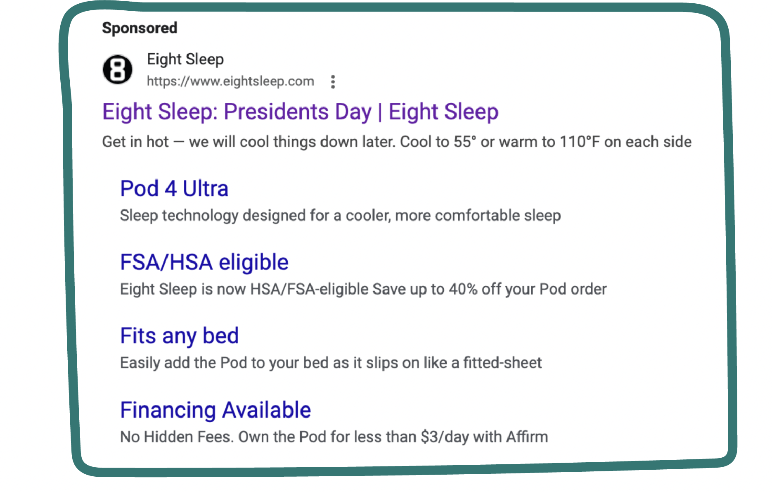Click the 'No Hidden Fees' description line
The image size is (772, 492).
click(x=334, y=437)
